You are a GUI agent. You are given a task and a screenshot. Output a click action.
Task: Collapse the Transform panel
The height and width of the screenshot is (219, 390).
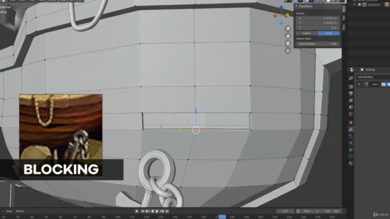(297, 6)
